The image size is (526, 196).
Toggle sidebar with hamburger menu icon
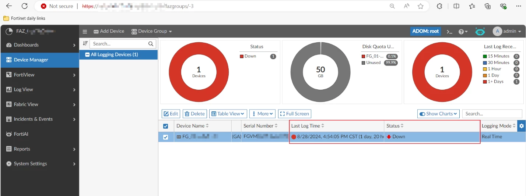85,32
